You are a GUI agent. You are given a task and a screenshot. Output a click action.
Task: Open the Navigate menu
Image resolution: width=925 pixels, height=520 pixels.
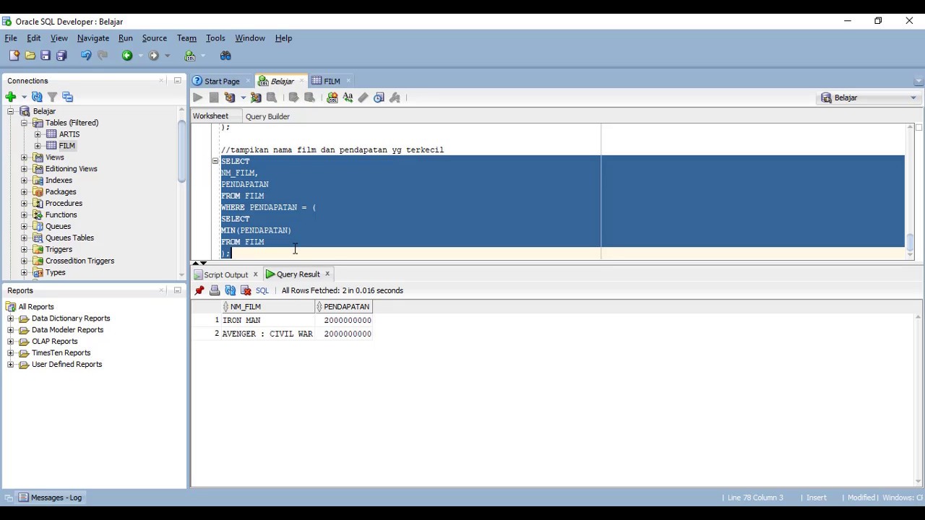coord(93,38)
